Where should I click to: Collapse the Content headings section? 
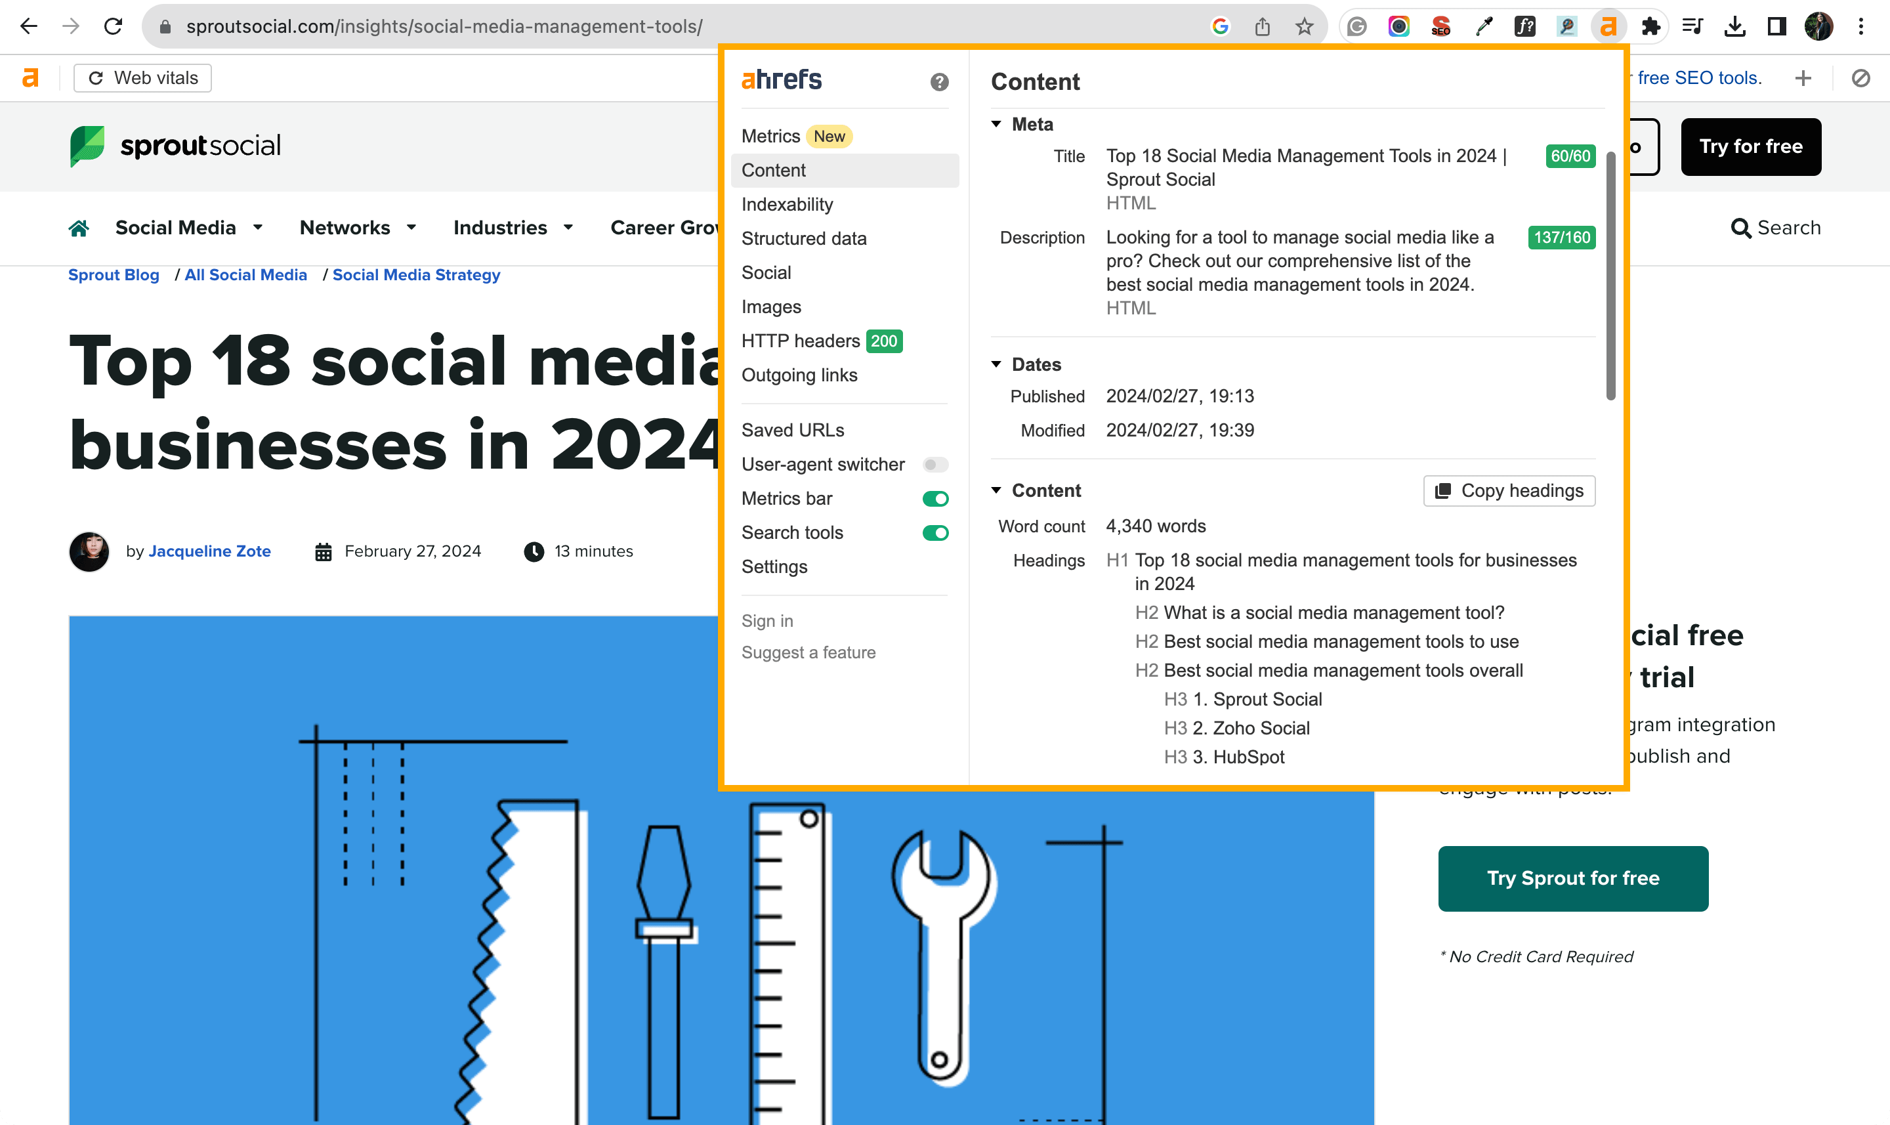[x=997, y=490]
